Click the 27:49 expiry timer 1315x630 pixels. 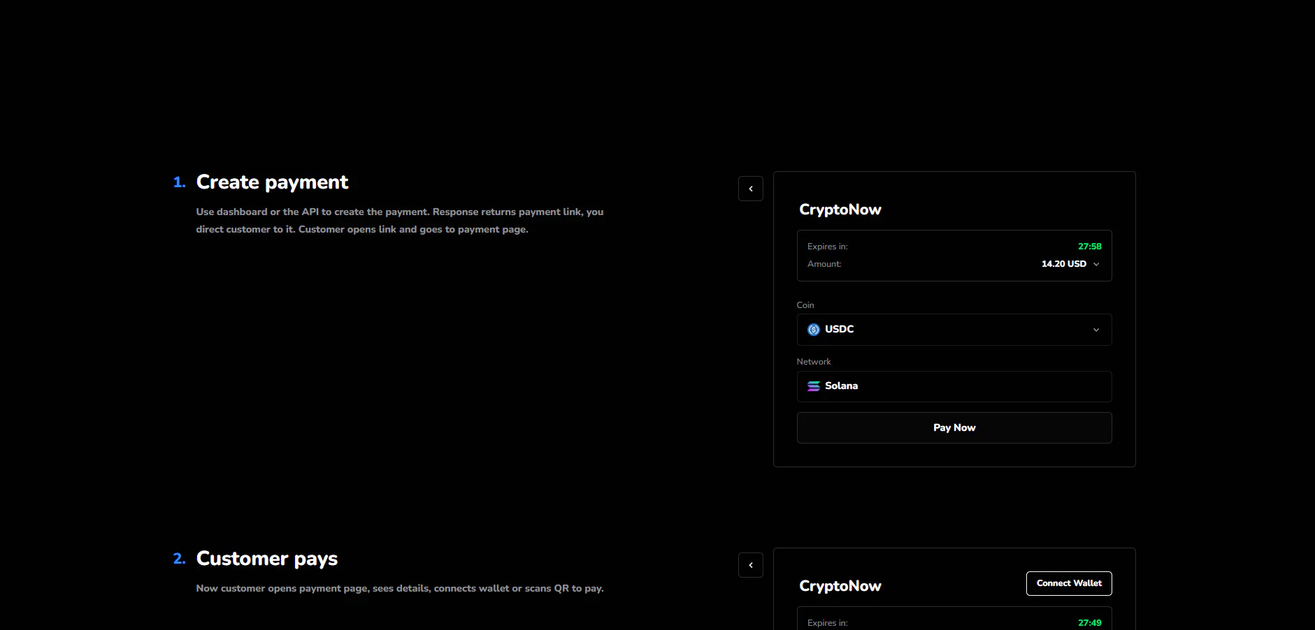point(1089,623)
